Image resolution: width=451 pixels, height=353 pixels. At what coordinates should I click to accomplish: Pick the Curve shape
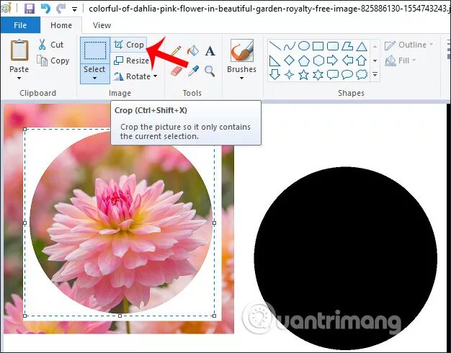tap(289, 45)
